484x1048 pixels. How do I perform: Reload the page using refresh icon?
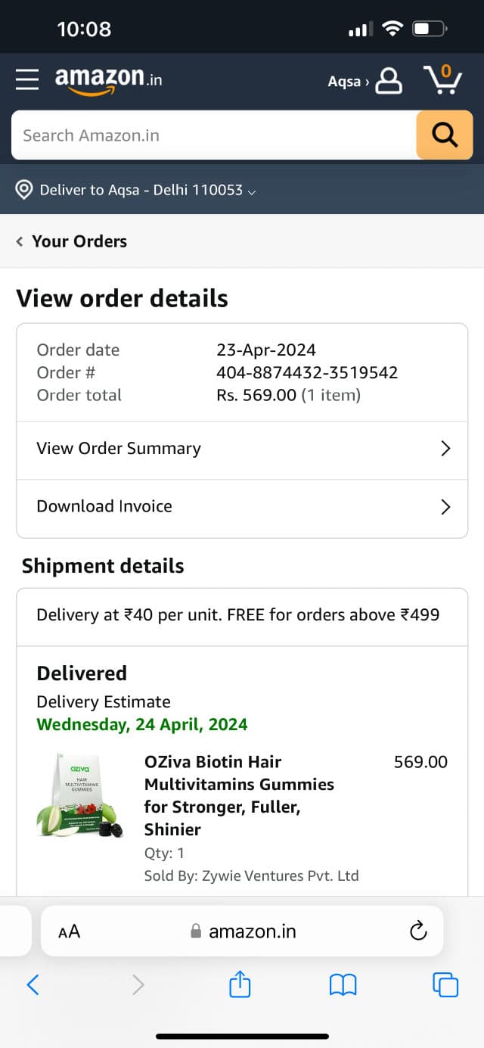coord(418,931)
